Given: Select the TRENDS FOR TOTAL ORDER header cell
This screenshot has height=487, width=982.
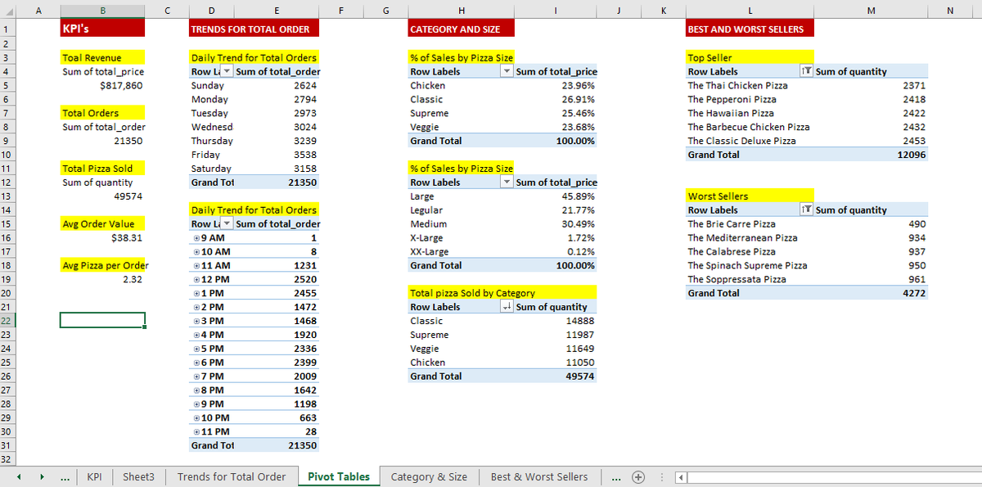Looking at the screenshot, I should (254, 29).
